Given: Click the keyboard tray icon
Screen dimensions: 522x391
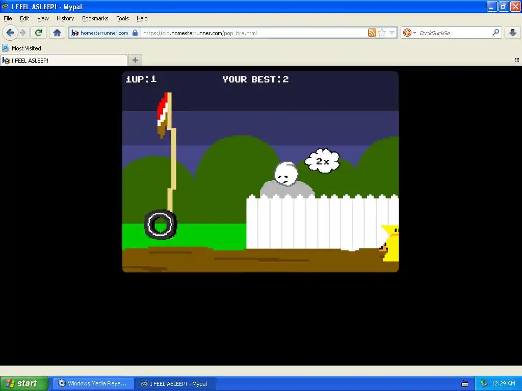Looking at the screenshot, I should tap(465, 384).
